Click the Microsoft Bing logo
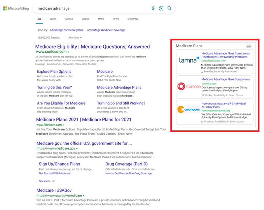 click(x=16, y=8)
